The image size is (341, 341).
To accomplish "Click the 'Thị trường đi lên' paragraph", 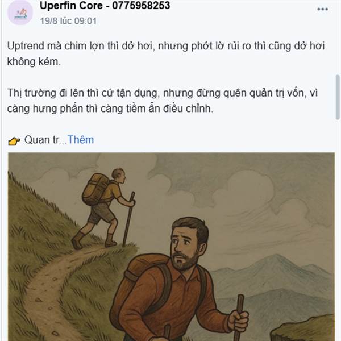I will click(163, 101).
